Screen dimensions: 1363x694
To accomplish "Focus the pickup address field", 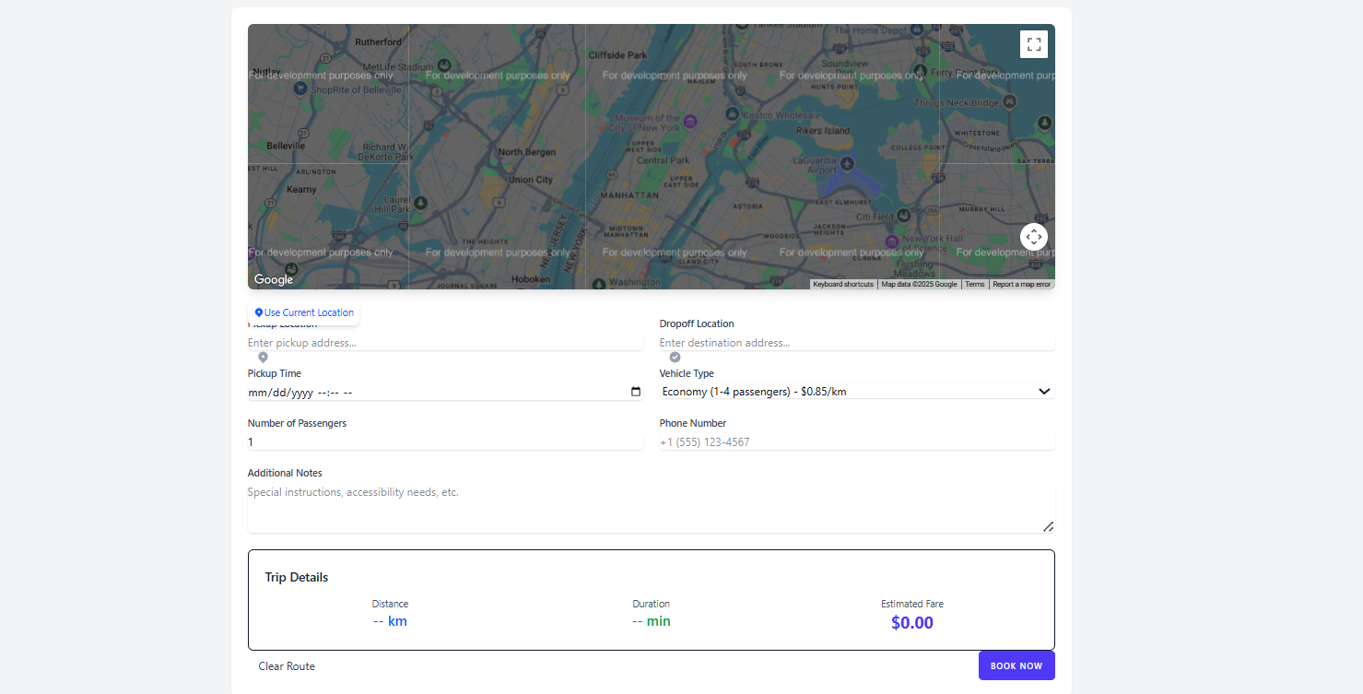I will click(445, 343).
